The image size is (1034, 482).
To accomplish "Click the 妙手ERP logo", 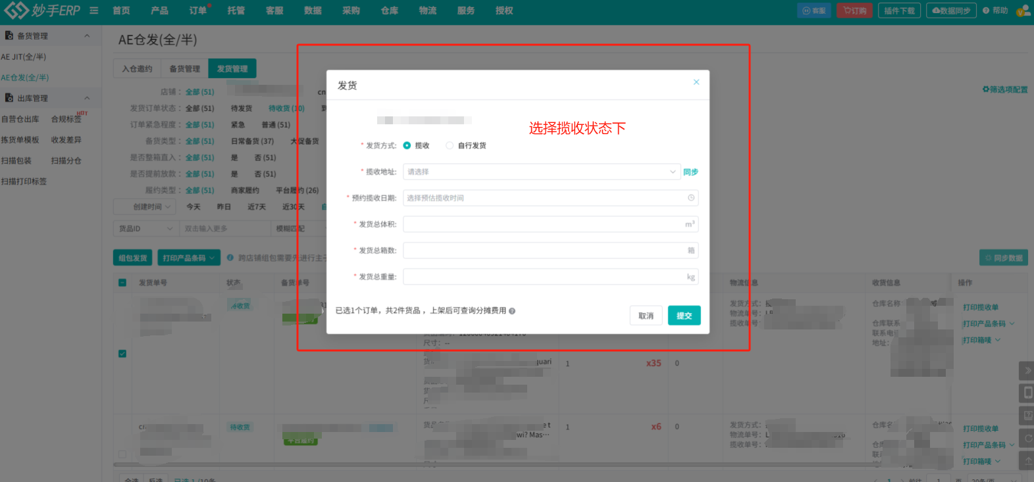I will pos(42,11).
